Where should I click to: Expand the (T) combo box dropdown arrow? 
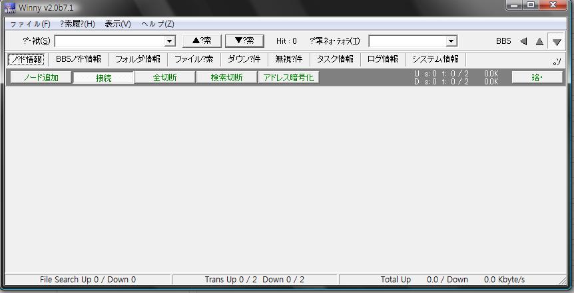[451, 41]
